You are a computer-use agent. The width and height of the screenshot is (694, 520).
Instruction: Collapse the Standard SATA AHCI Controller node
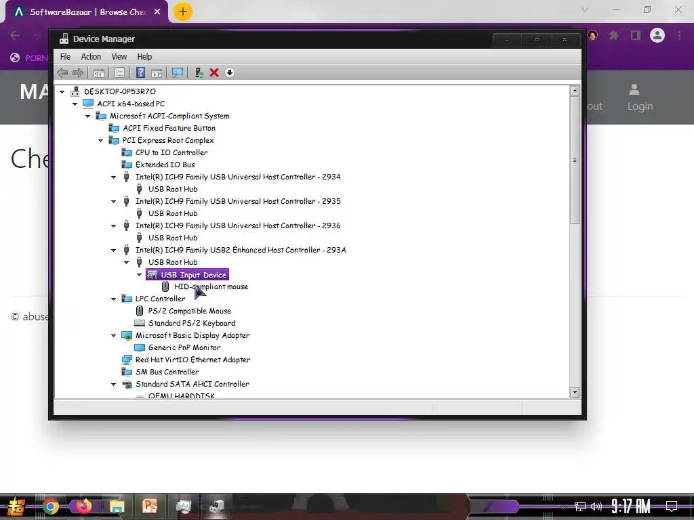113,385
